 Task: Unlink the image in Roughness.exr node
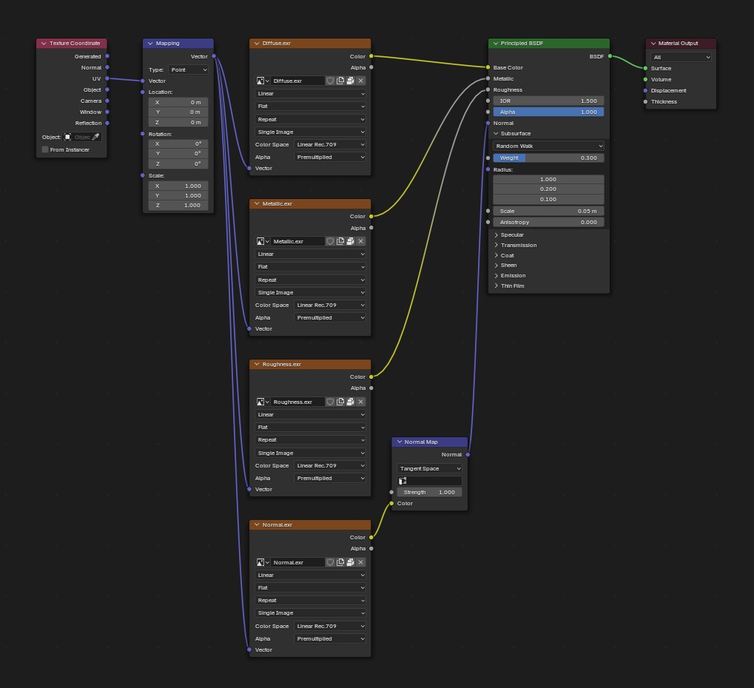coord(360,402)
